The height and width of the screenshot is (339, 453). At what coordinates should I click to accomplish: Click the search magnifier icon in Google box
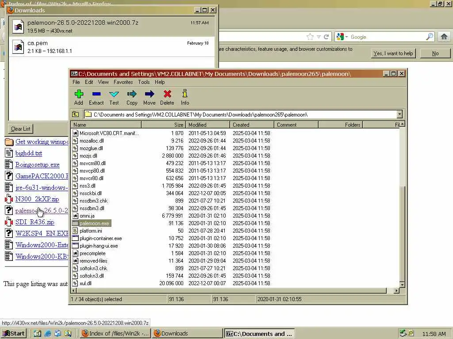[x=430, y=37]
